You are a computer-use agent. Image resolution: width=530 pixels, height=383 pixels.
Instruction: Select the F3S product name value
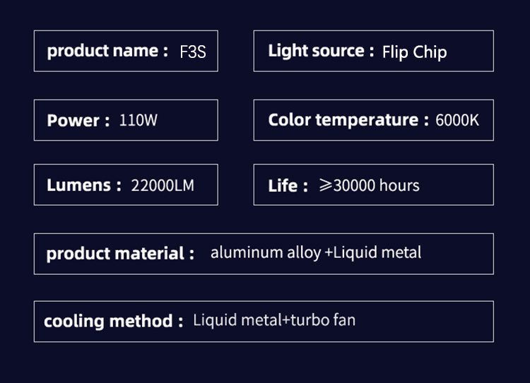[193, 52]
